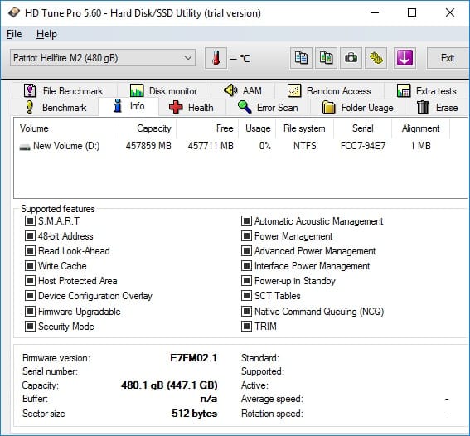The height and width of the screenshot is (436, 470).
Task: Switch to the Random Access tab
Action: 329,91
